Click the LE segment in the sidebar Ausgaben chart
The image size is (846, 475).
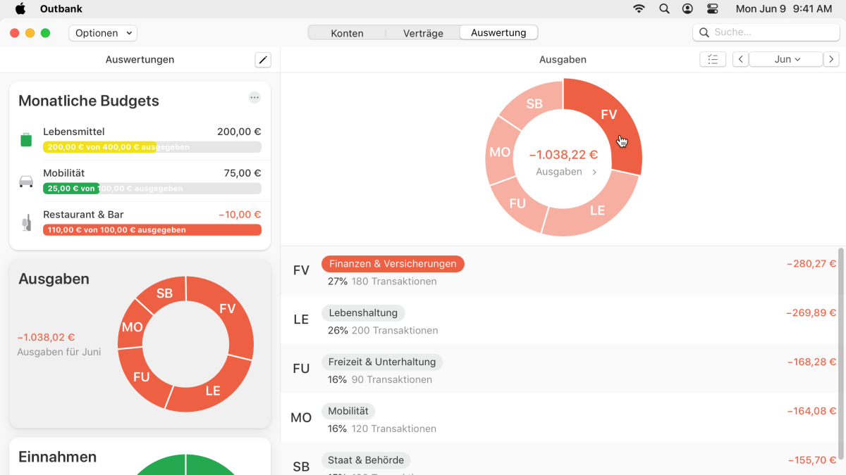click(x=213, y=391)
